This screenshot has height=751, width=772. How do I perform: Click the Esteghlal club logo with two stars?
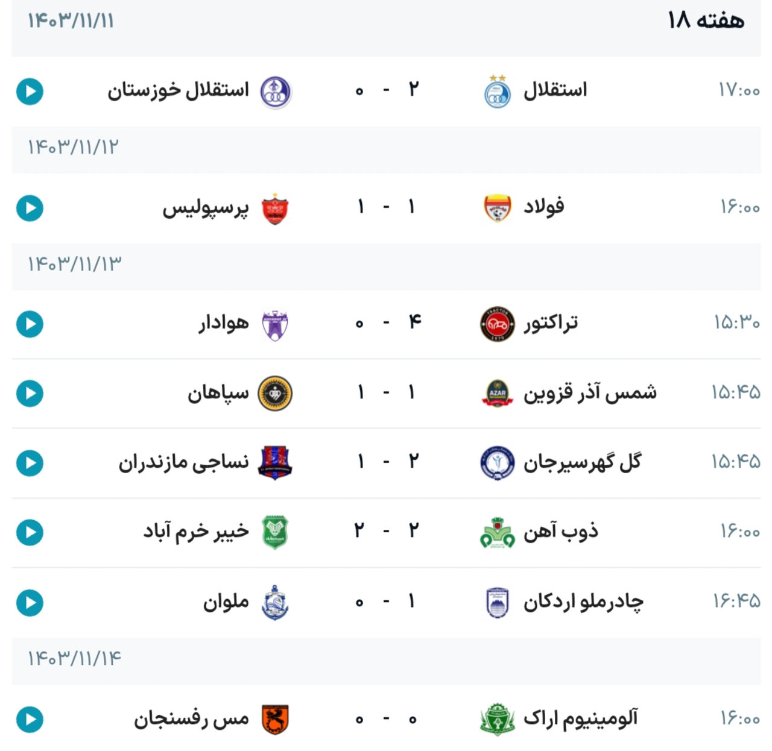pyautogui.click(x=498, y=92)
